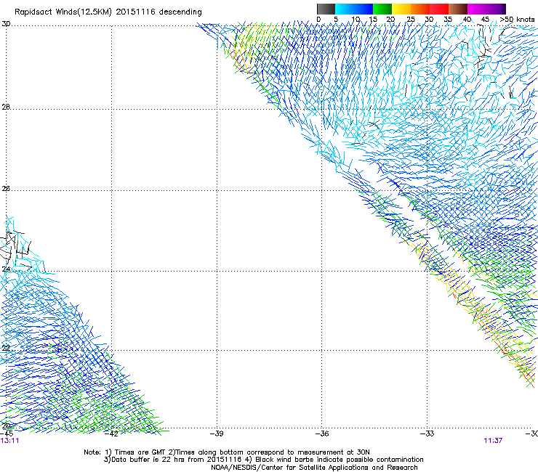538x472 pixels.
Task: Click the '5' label under color scale
Action: point(336,20)
